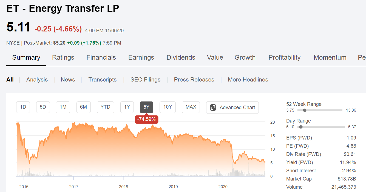Show SEC Filings headlines
This screenshot has width=366, height=192.
coord(145,80)
